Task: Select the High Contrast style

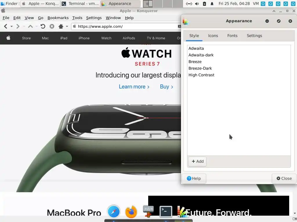Action: tap(239, 75)
